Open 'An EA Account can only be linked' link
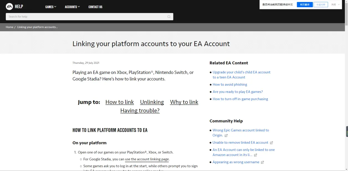The image size is (348, 171). [244, 152]
